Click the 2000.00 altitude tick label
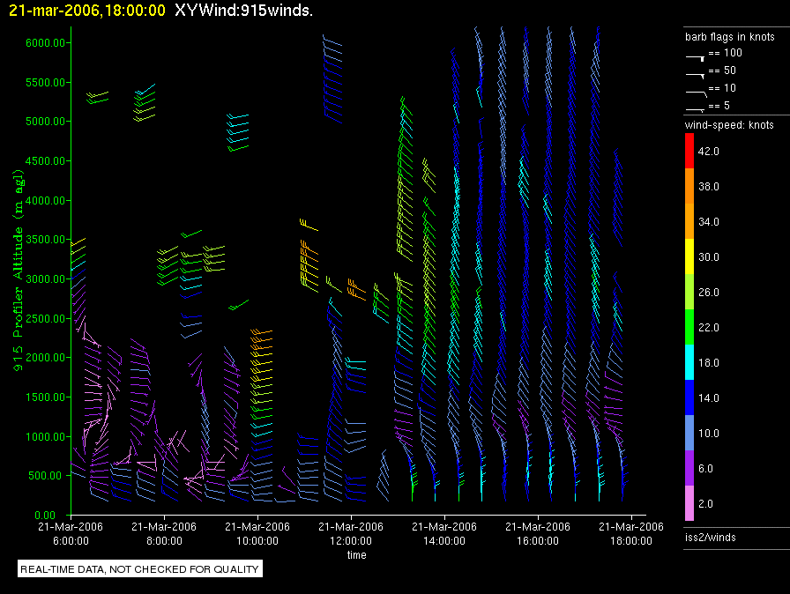 [x=45, y=358]
